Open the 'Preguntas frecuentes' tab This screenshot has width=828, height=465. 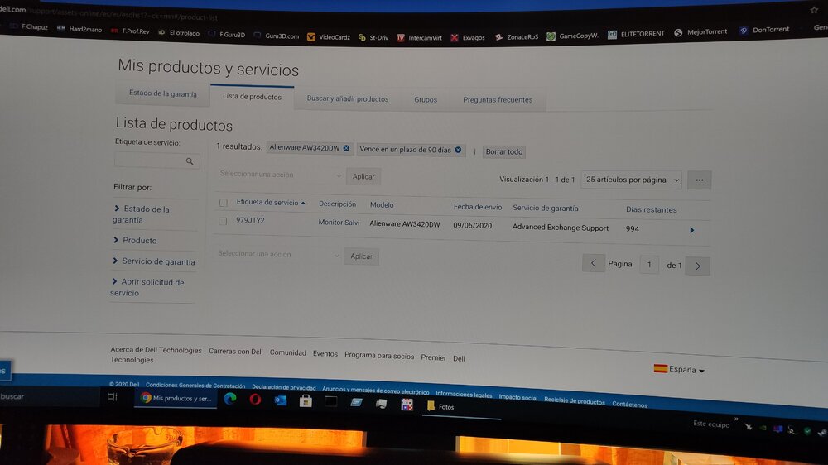498,100
